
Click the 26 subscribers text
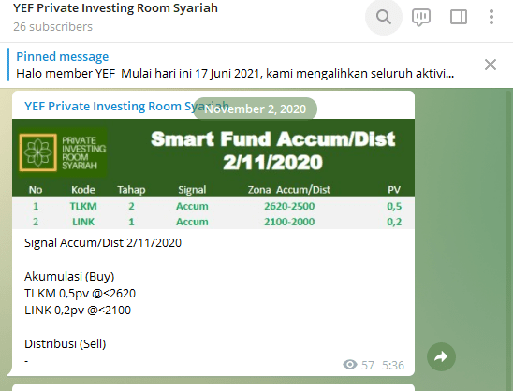coord(52,26)
